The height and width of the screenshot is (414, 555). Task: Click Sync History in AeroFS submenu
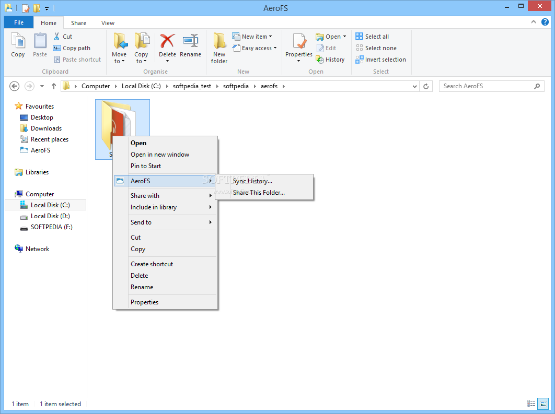[x=264, y=181]
